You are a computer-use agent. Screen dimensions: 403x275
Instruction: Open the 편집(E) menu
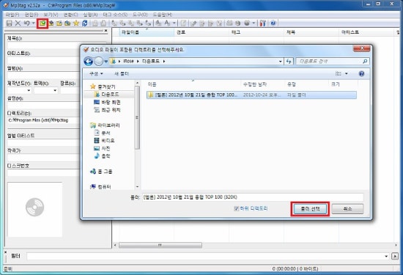tap(32, 15)
